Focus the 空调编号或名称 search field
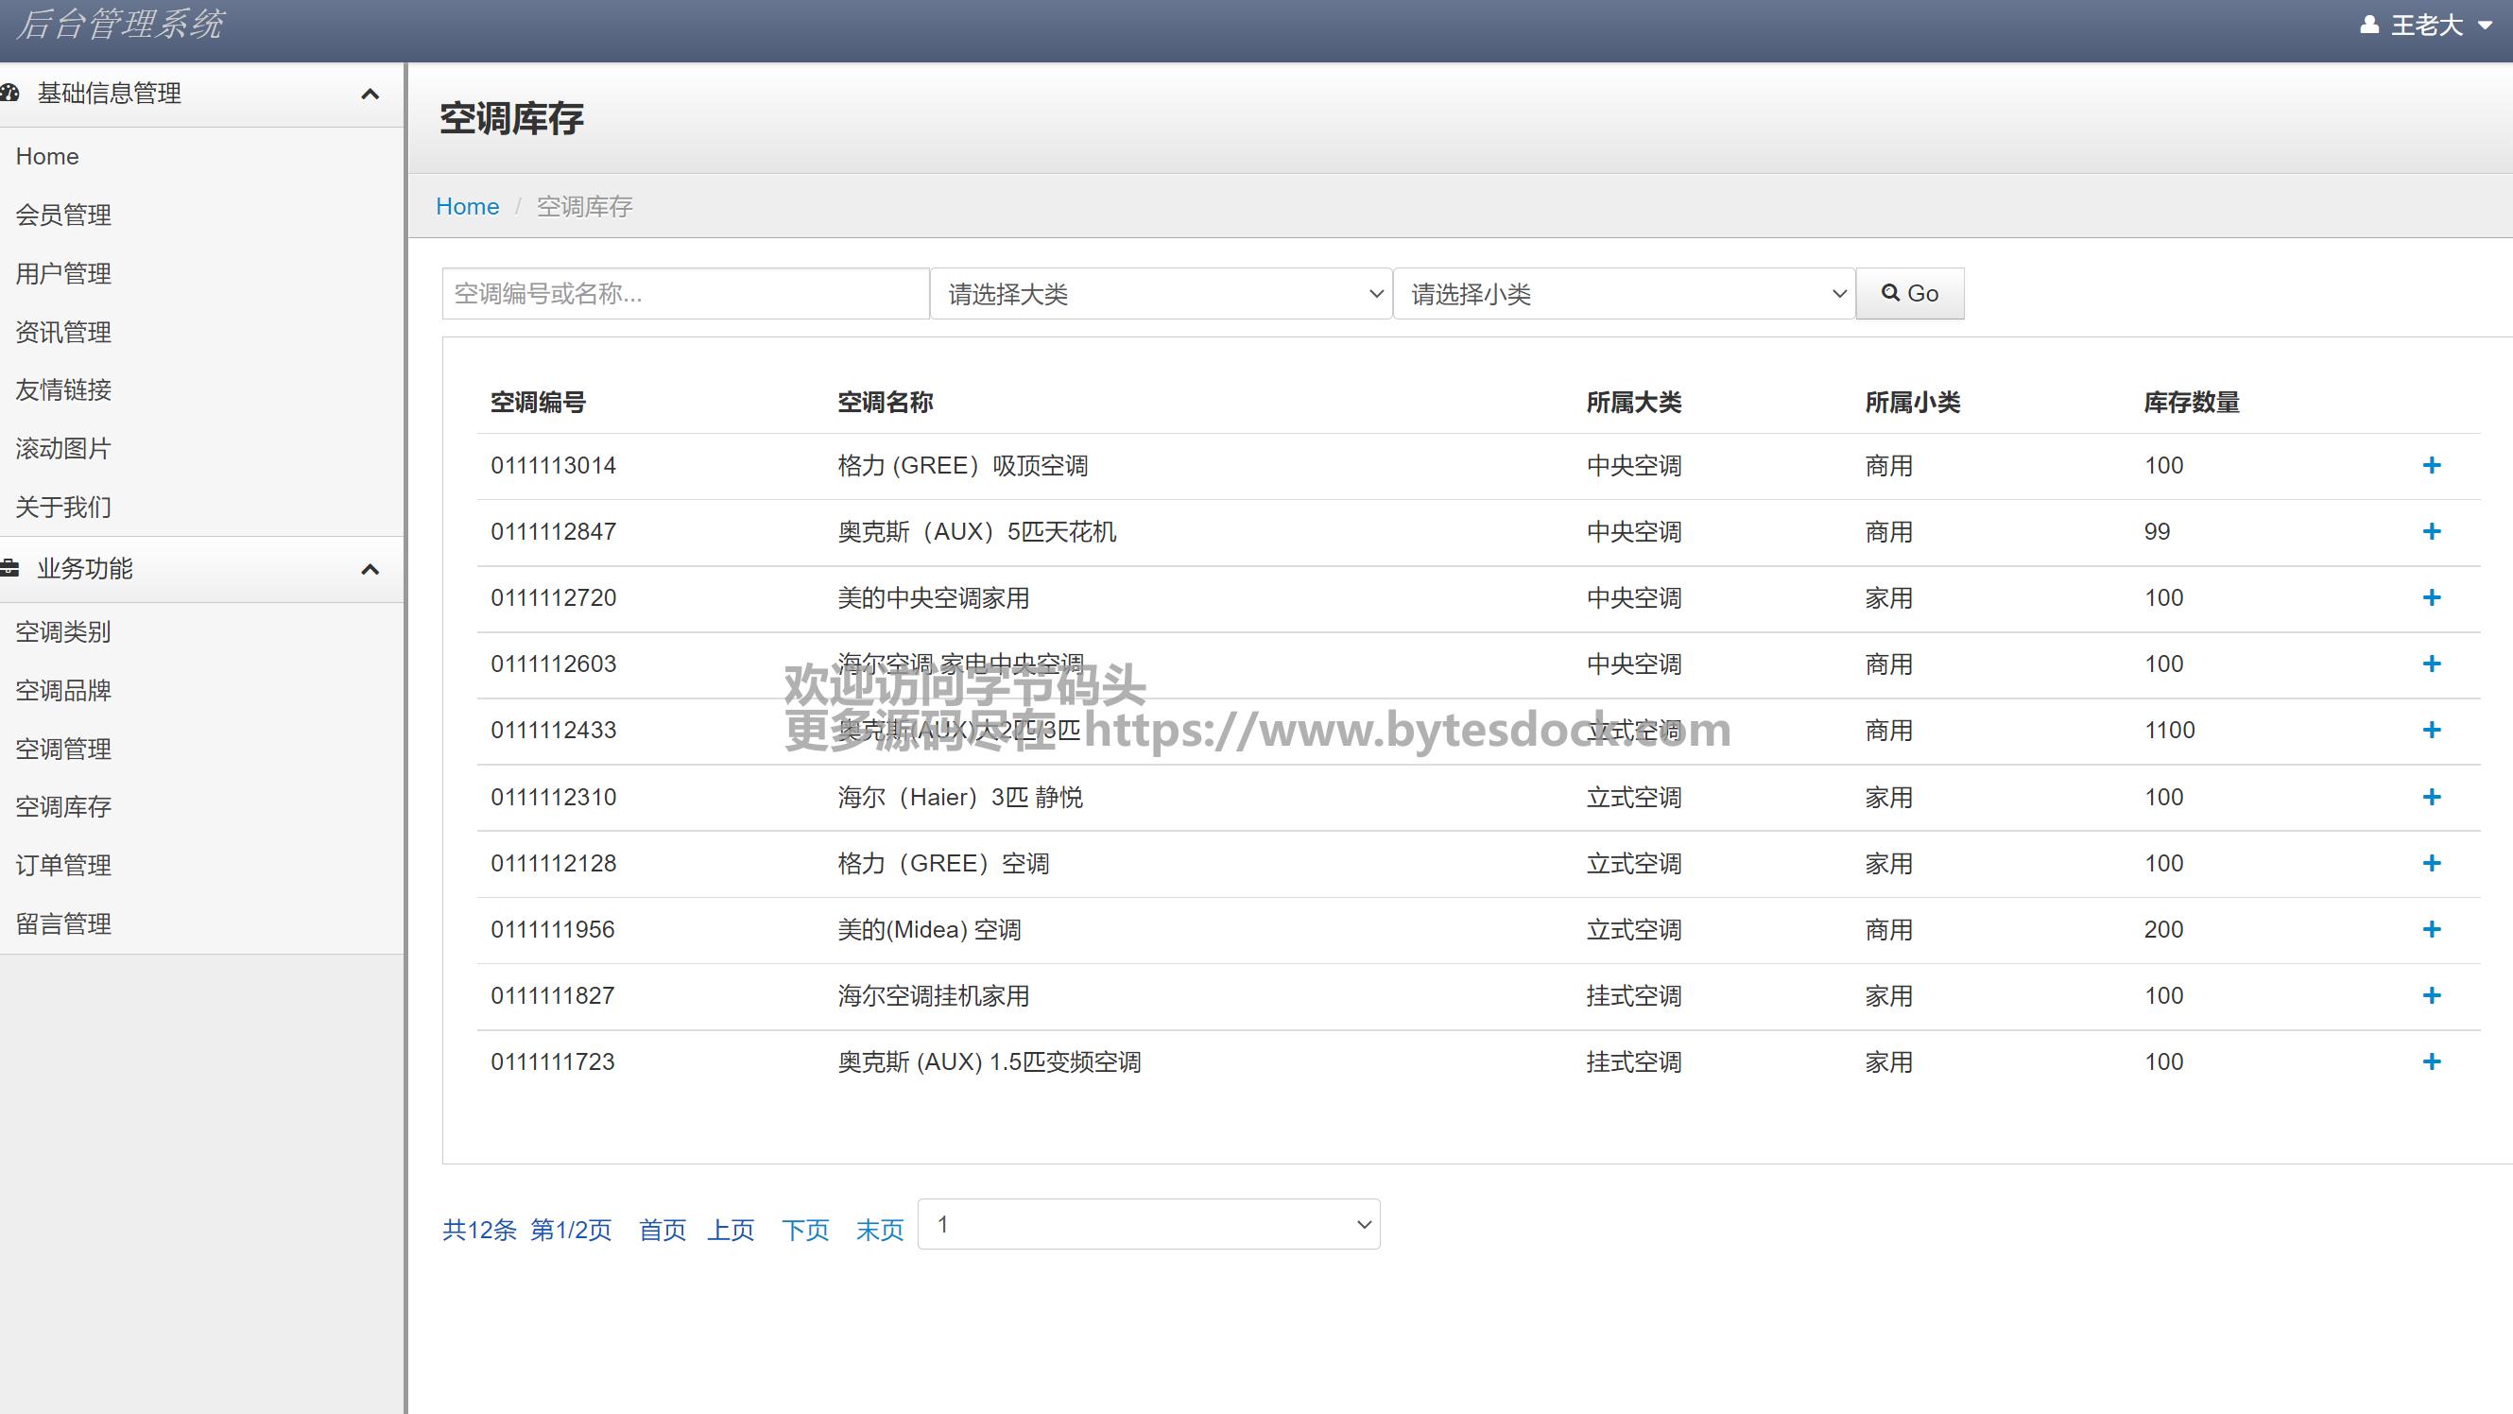2513x1414 pixels. pyautogui.click(x=685, y=294)
